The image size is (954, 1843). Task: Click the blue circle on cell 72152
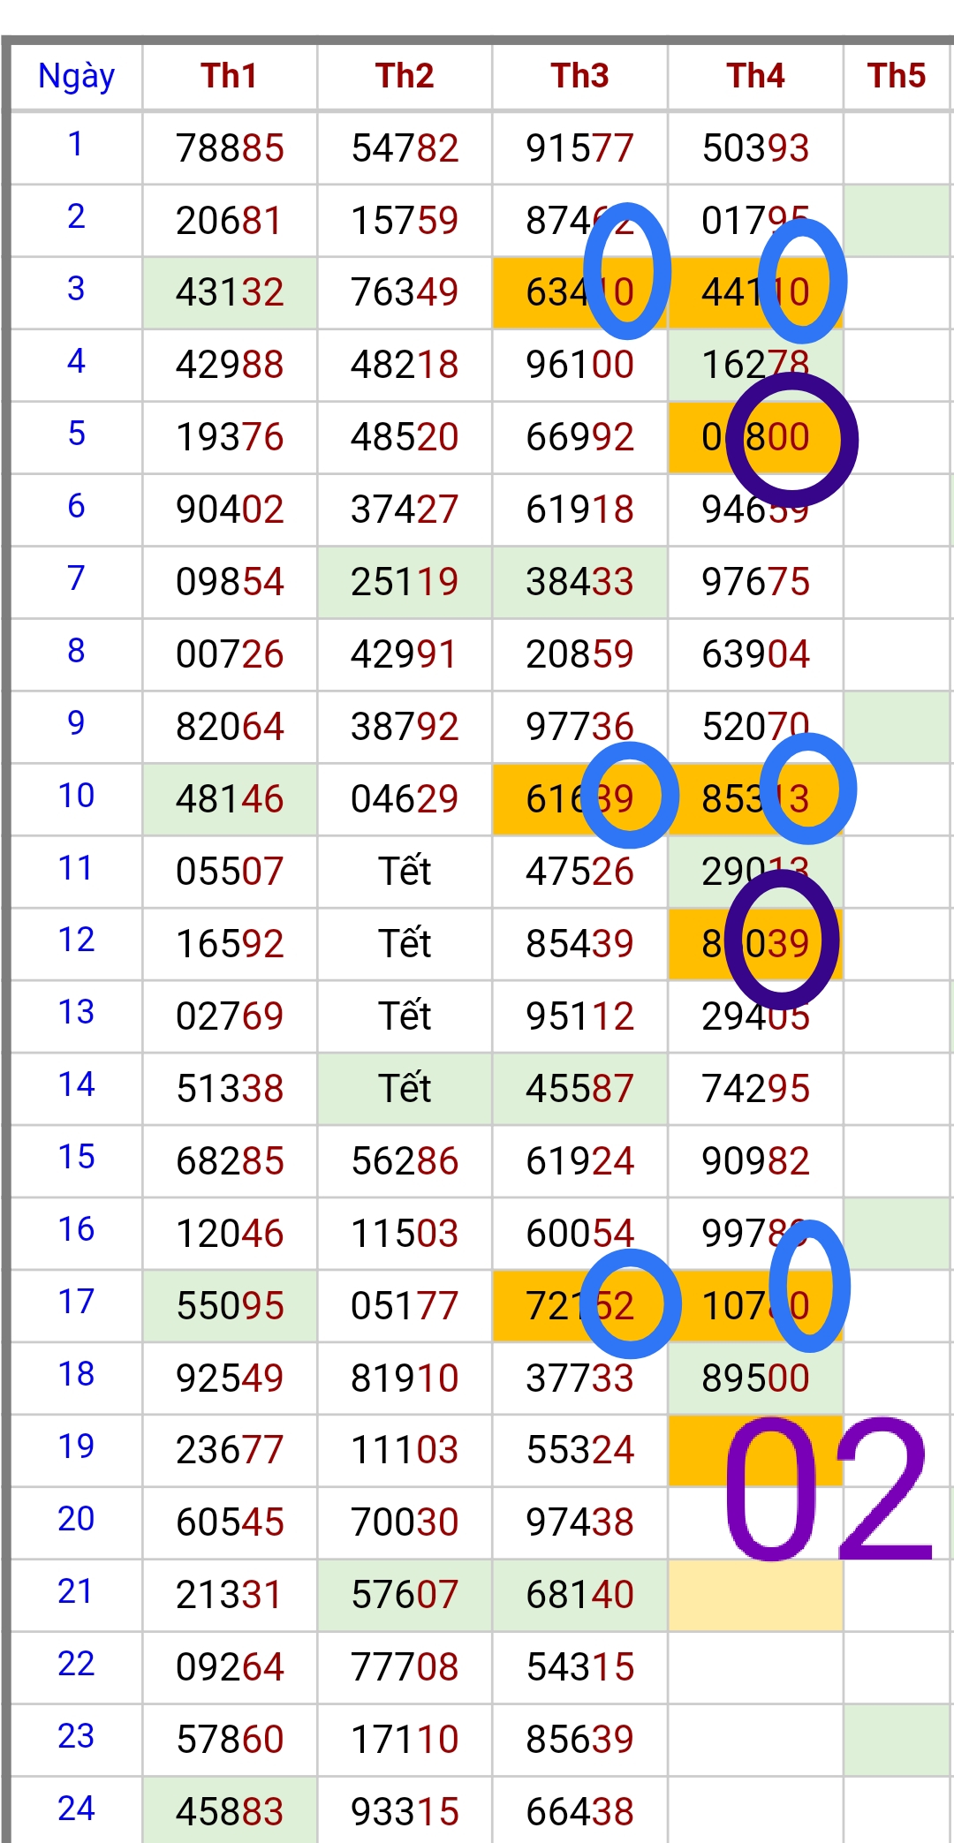pyautogui.click(x=631, y=1303)
